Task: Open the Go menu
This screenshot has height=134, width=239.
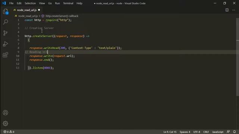Action: pyautogui.click(x=50, y=3)
